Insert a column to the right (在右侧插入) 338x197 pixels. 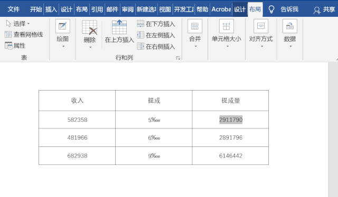click(156, 46)
